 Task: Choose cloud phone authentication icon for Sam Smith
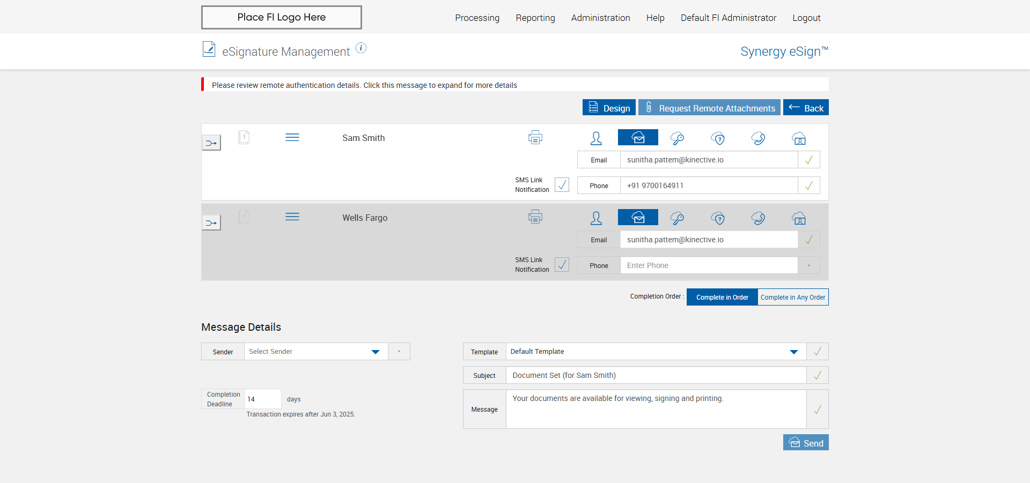click(758, 138)
